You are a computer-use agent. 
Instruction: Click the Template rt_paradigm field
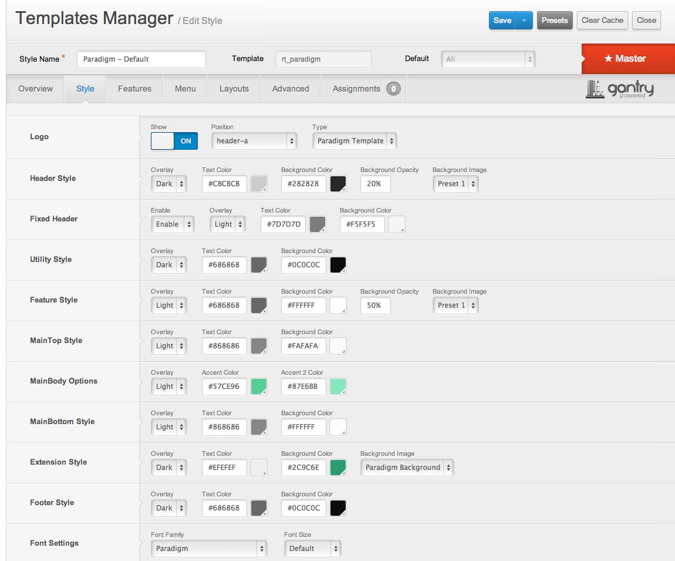pos(323,59)
